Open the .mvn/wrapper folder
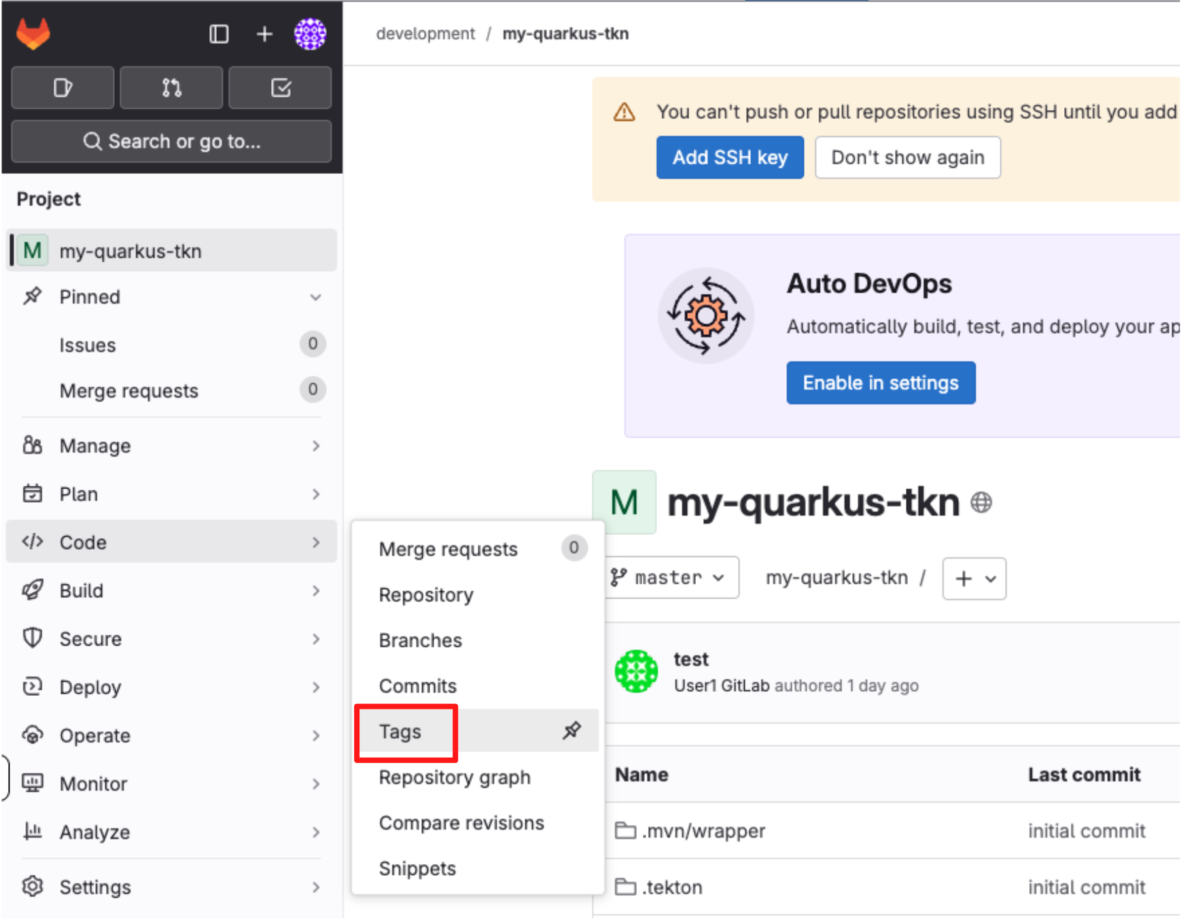This screenshot has height=920, width=1196. 703,831
